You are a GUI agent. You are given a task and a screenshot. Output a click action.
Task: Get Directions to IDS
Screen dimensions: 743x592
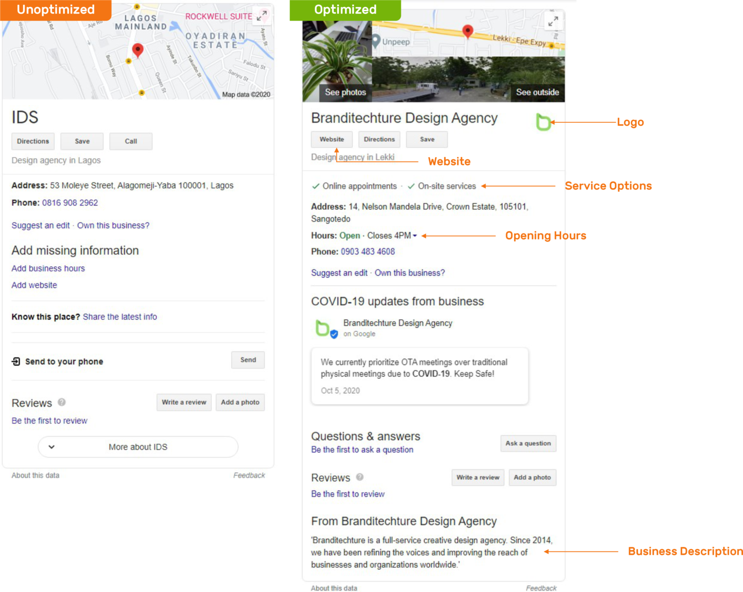point(33,141)
